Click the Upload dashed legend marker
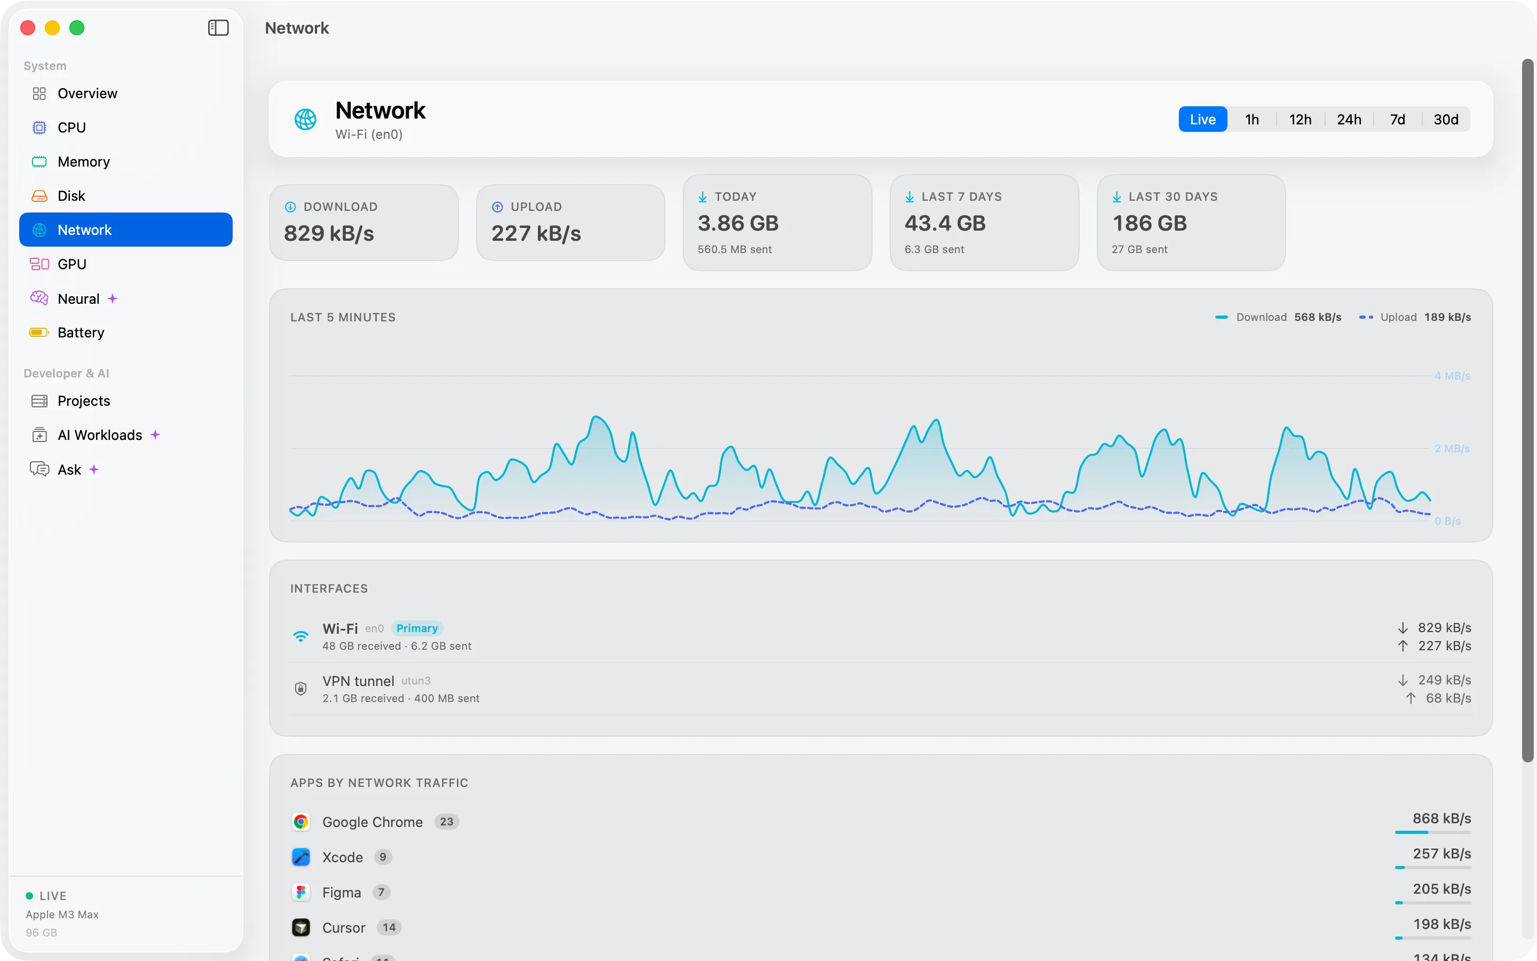This screenshot has width=1537, height=961. coord(1366,317)
